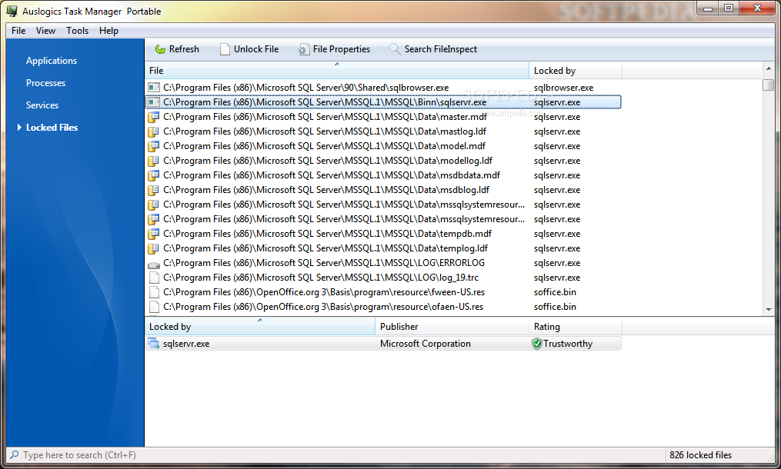Select the fween-US.res path row

pos(383,292)
